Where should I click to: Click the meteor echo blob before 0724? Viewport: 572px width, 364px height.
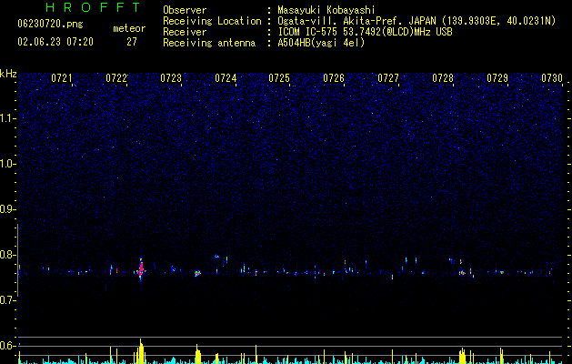(197, 273)
